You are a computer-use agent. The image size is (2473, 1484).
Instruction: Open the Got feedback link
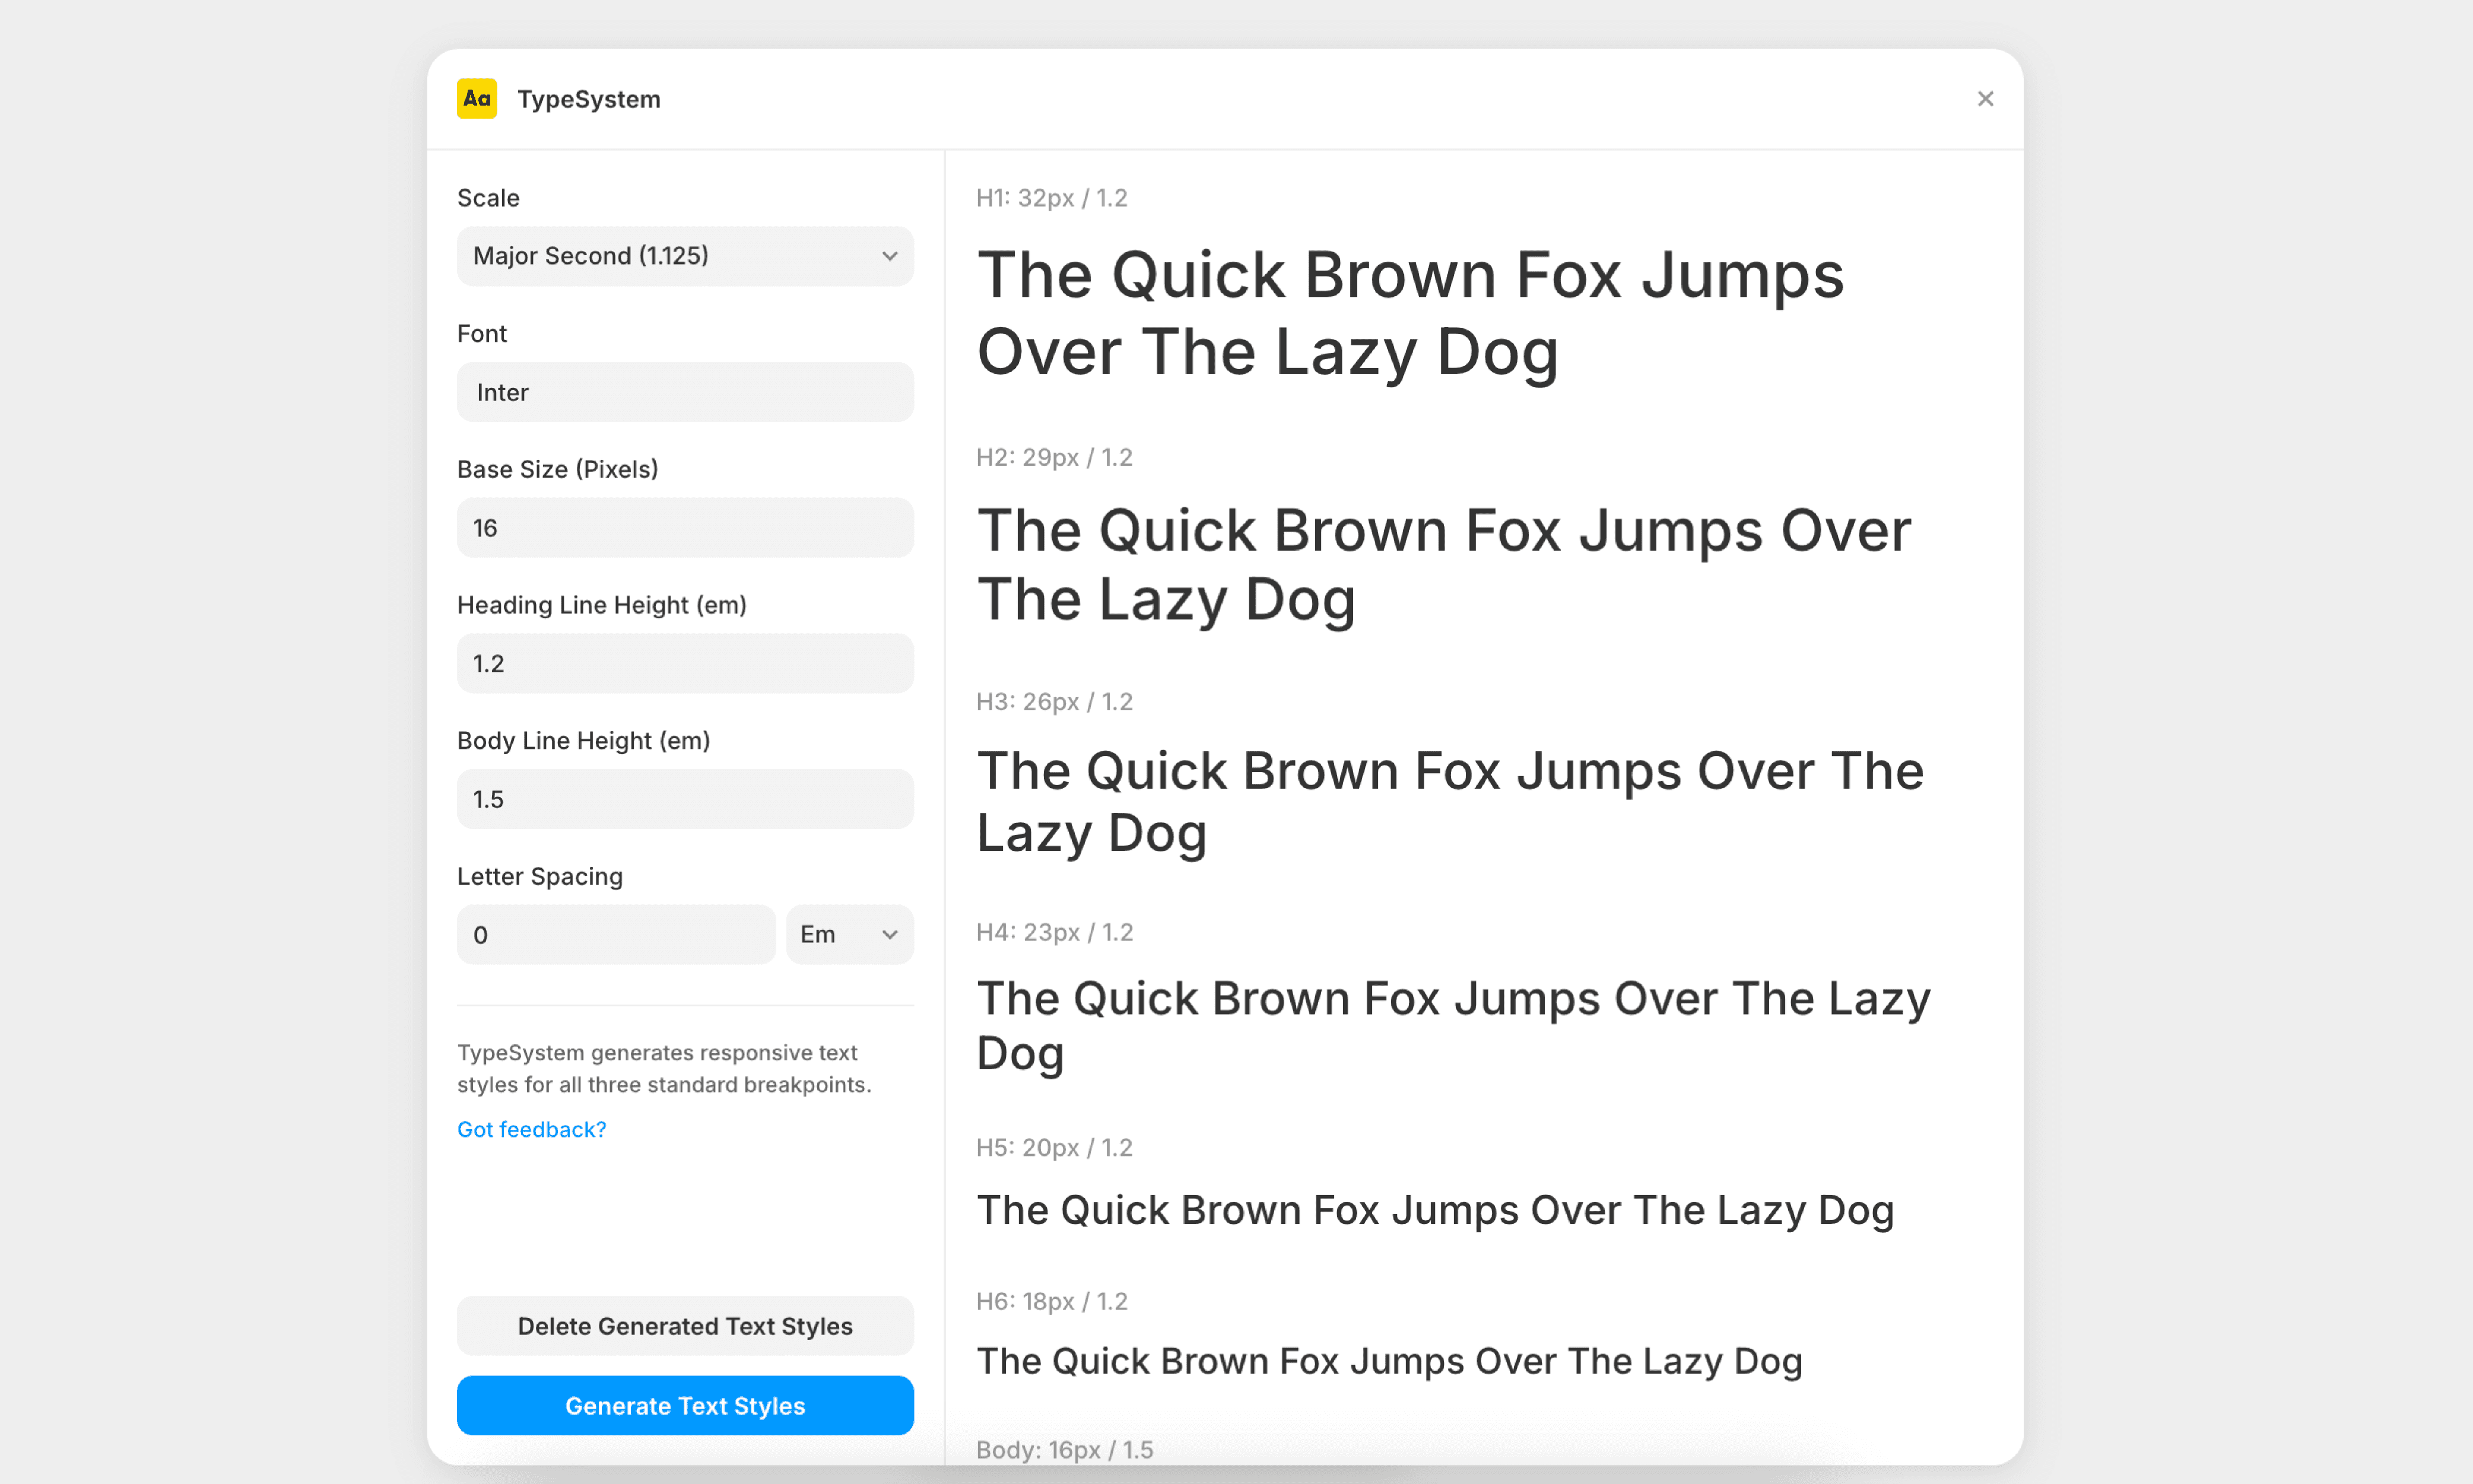[531, 1129]
